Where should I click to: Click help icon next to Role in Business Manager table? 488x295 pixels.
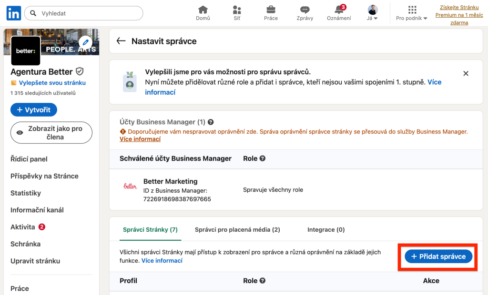[x=263, y=158]
